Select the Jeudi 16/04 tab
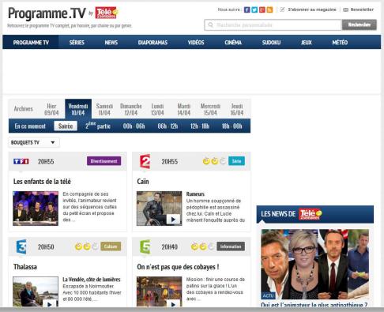Viewport: 384px width, 312px height. tap(237, 109)
